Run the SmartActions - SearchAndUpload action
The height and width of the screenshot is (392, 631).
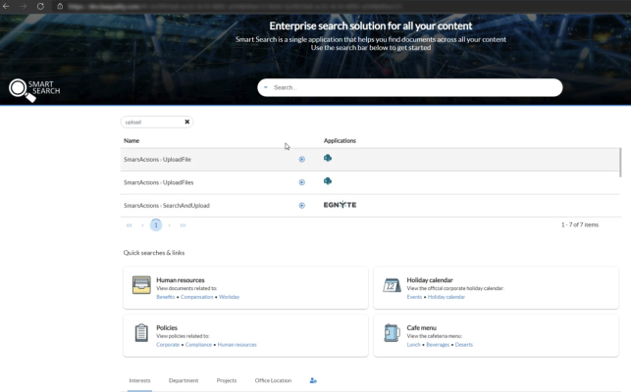[x=301, y=206]
